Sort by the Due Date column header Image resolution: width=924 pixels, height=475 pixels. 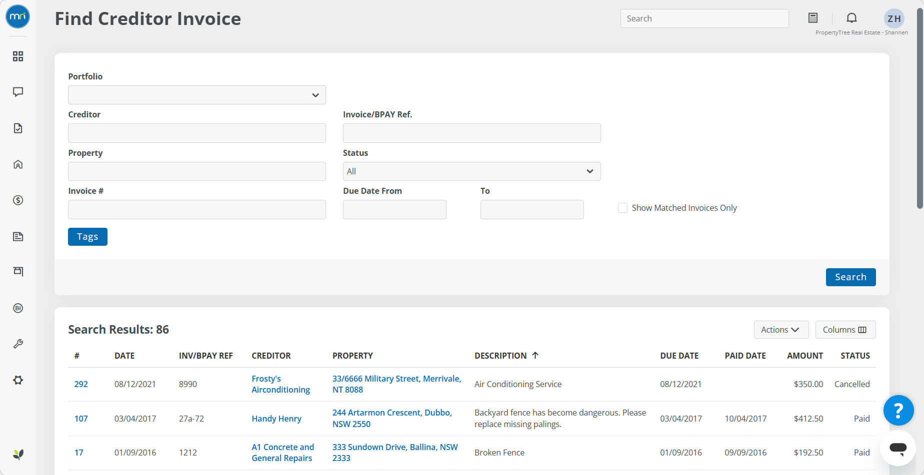pos(679,356)
